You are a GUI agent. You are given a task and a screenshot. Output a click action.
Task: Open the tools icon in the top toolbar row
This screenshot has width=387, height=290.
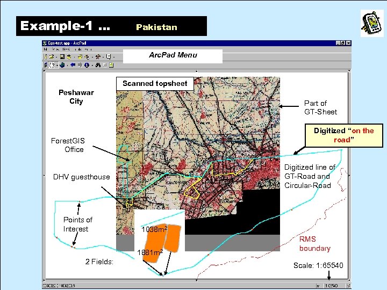[98, 57]
